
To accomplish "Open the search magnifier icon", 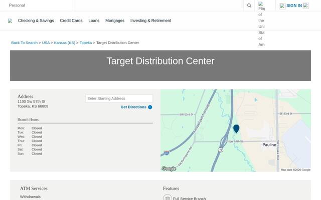I will (x=249, y=5).
